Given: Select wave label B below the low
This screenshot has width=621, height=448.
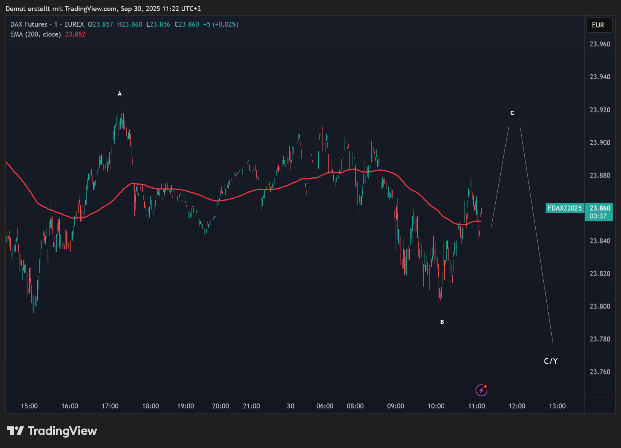Looking at the screenshot, I should 442,322.
